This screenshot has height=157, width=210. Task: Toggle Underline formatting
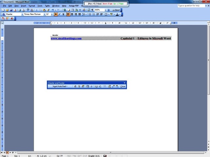click(x=63, y=14)
